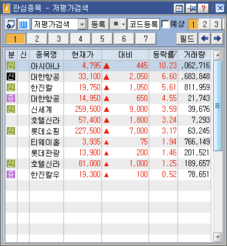
Task: Select the 한진칼 stock name
Action: tap(42, 88)
